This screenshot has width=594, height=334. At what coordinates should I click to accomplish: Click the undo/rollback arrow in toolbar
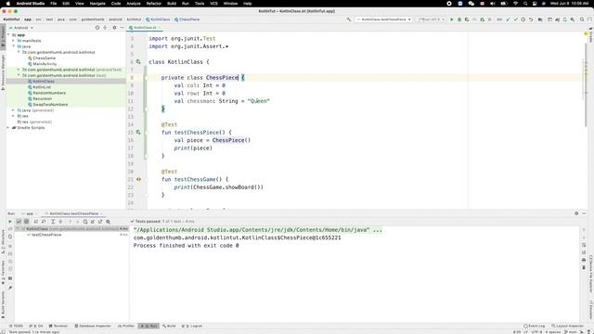pyautogui.click(x=531, y=19)
